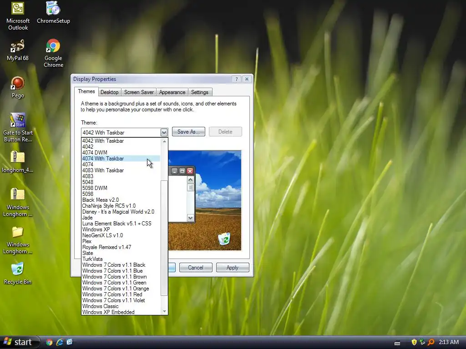
Task: Choose the Jade theme
Action: (x=121, y=218)
